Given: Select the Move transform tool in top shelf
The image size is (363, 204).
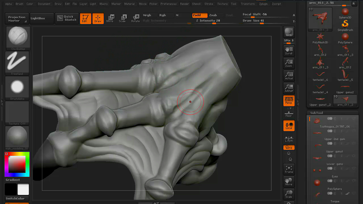Looking at the screenshot, I should point(110,18).
